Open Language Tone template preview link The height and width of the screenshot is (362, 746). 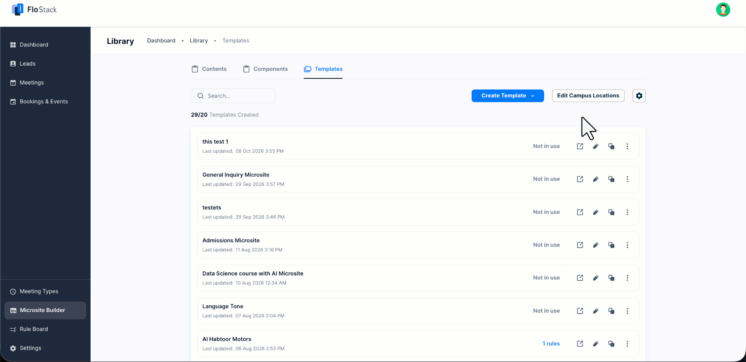580,311
